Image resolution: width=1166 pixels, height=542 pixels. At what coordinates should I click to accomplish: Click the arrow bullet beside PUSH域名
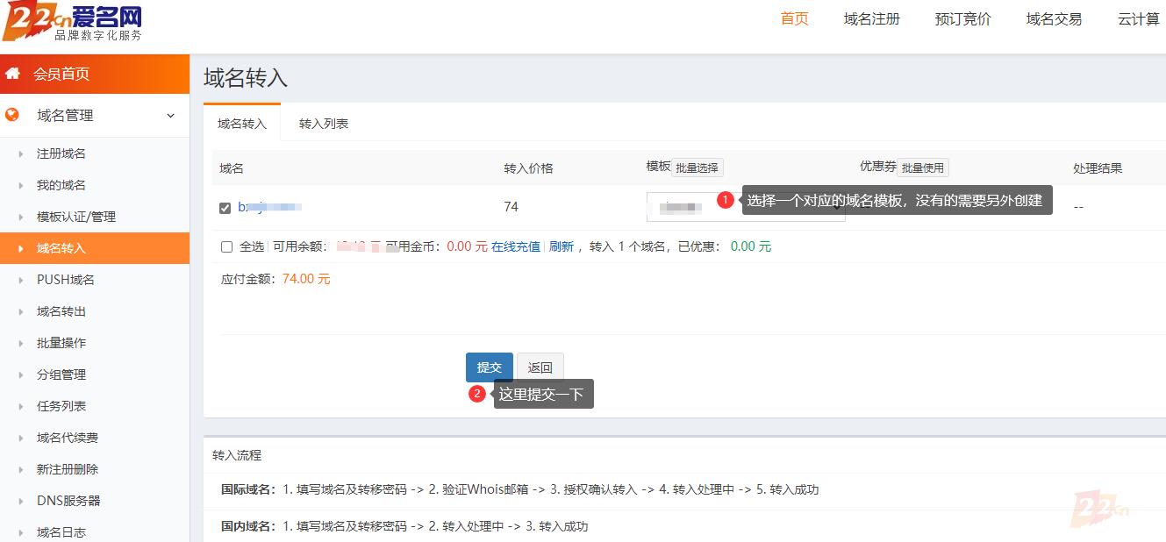pos(21,280)
